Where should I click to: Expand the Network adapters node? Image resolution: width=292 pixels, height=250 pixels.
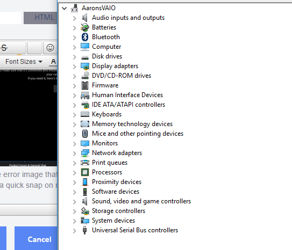pyautogui.click(x=75, y=153)
